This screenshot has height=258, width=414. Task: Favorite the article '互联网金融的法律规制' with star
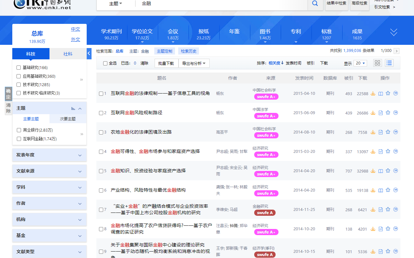[388, 93]
